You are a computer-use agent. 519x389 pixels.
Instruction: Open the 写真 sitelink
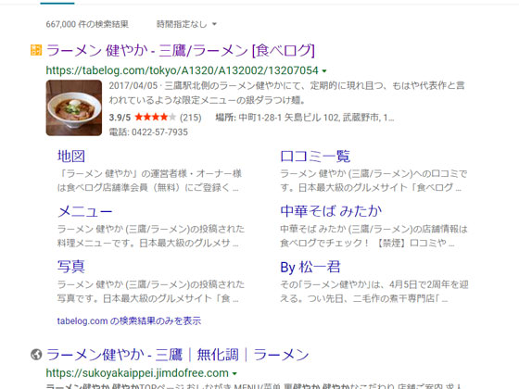click(x=71, y=267)
